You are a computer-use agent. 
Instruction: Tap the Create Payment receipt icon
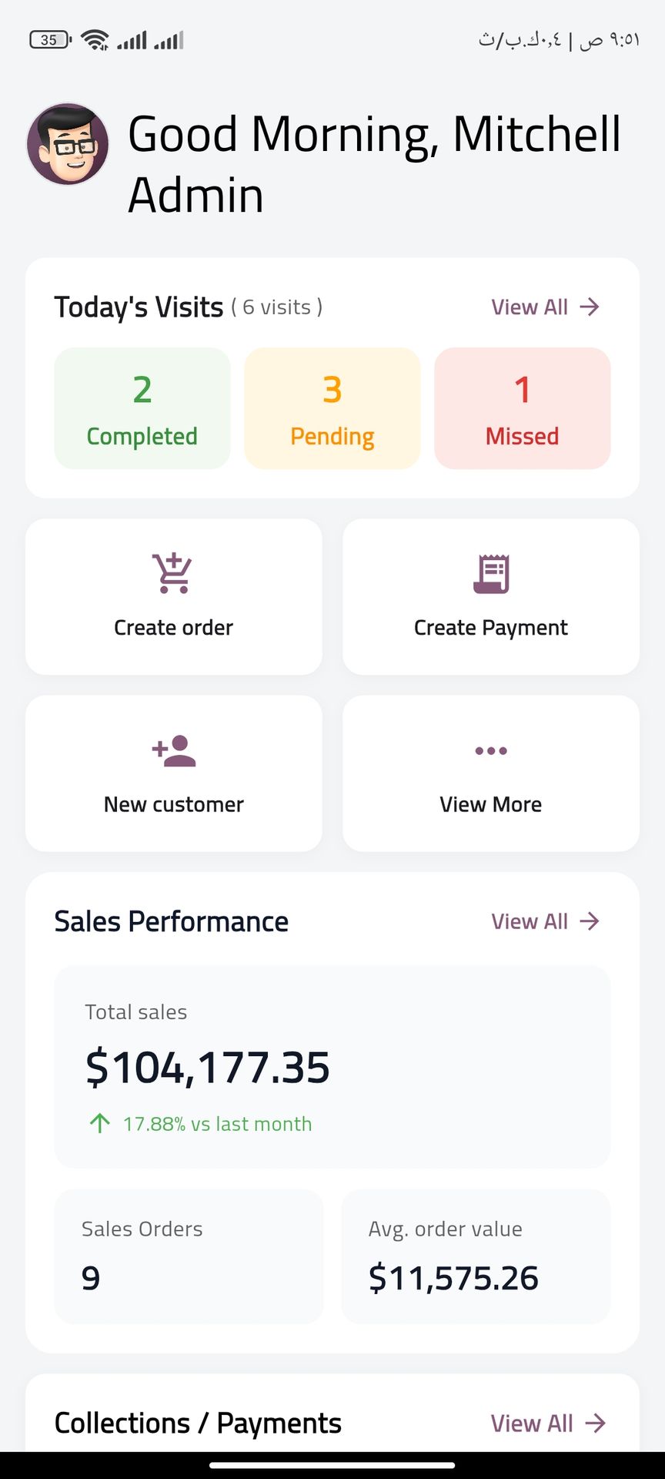click(491, 574)
